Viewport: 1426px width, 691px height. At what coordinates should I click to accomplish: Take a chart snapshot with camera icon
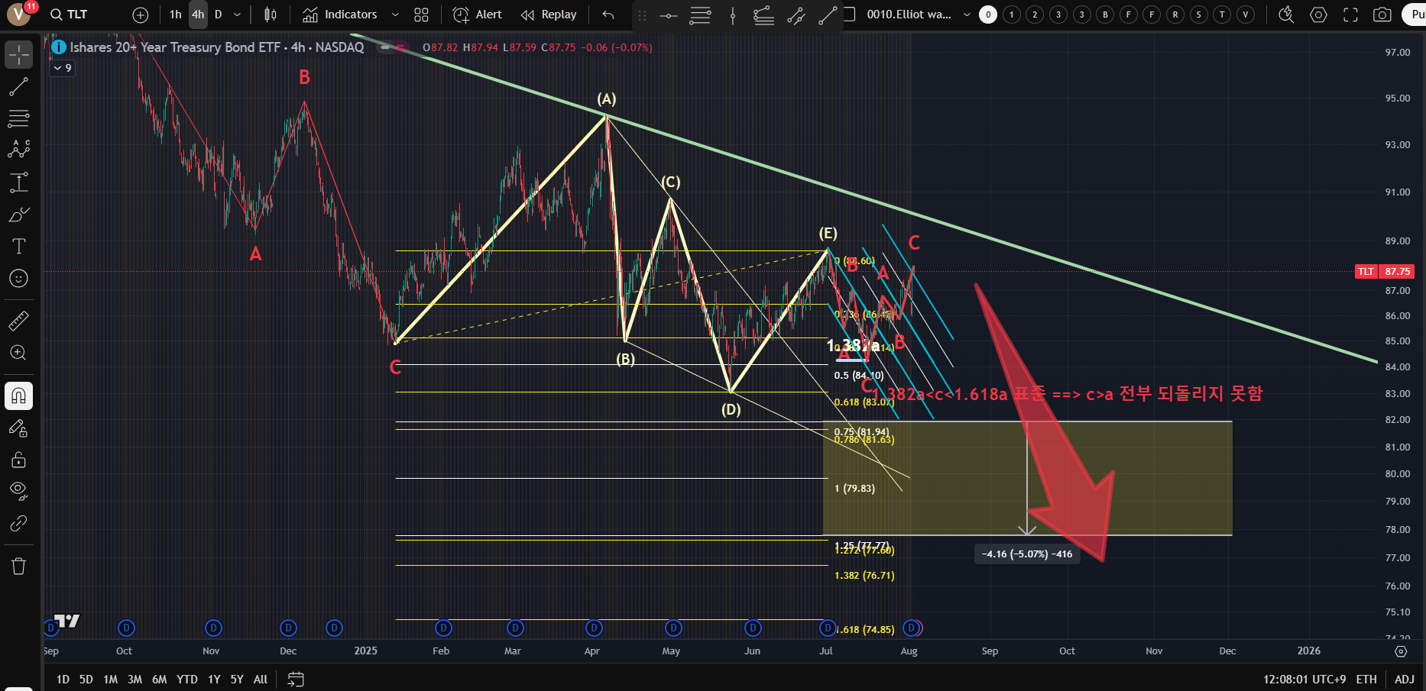click(x=1382, y=15)
